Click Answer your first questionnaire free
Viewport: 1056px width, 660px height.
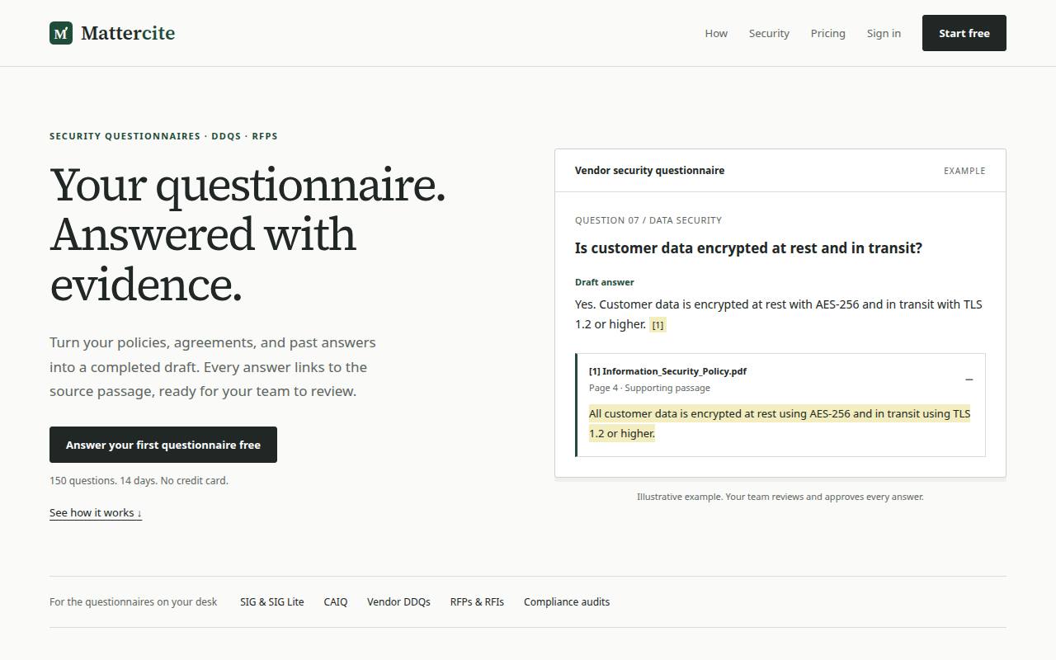tap(163, 445)
